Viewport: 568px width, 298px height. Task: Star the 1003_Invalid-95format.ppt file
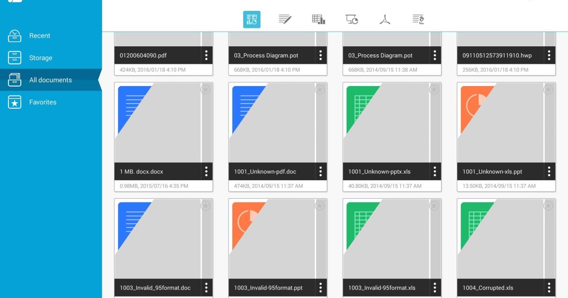click(x=320, y=206)
